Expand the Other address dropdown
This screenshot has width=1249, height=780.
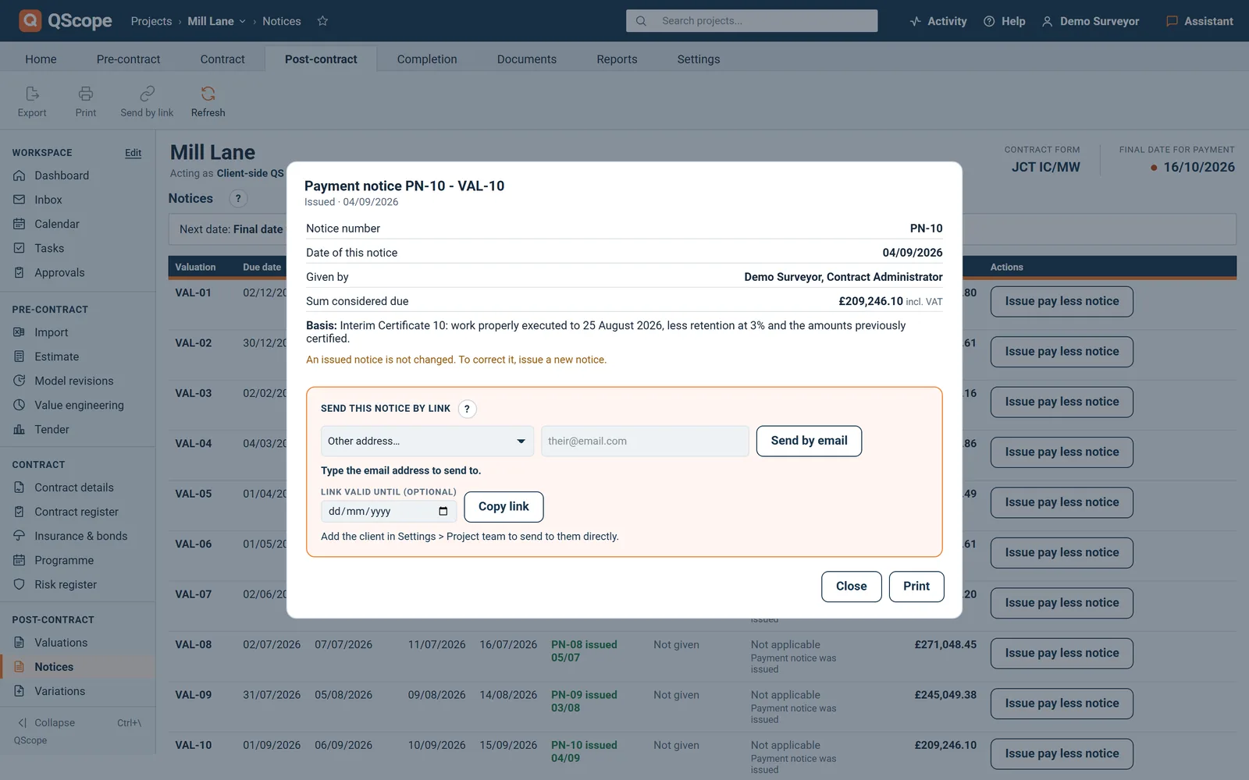pyautogui.click(x=427, y=441)
